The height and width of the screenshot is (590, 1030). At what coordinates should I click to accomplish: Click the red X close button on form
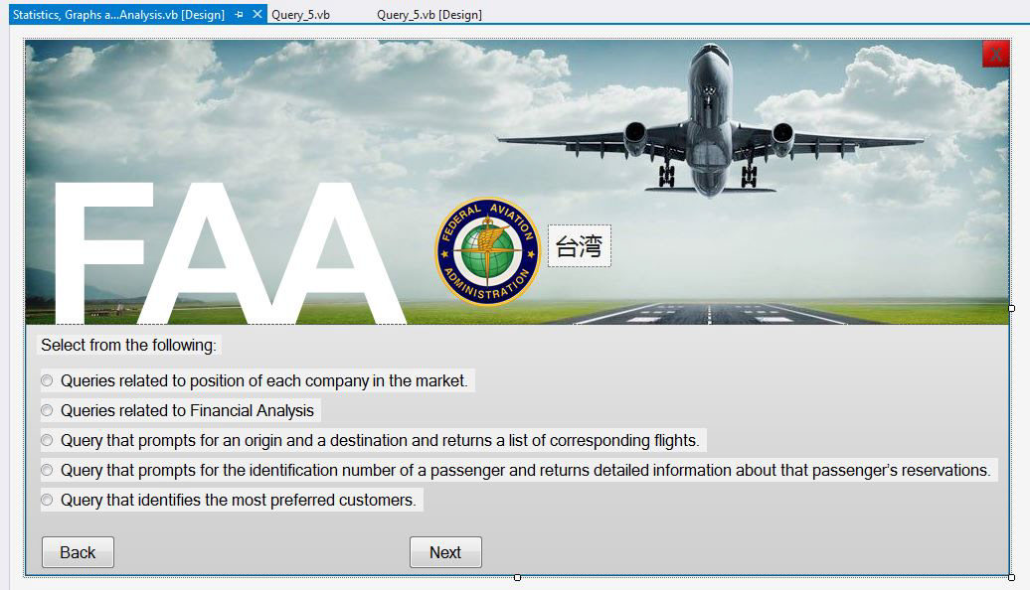[x=995, y=55]
